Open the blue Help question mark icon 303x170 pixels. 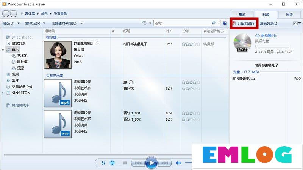[225, 23]
